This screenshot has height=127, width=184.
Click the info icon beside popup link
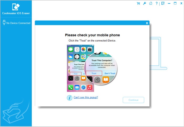click(x=70, y=98)
